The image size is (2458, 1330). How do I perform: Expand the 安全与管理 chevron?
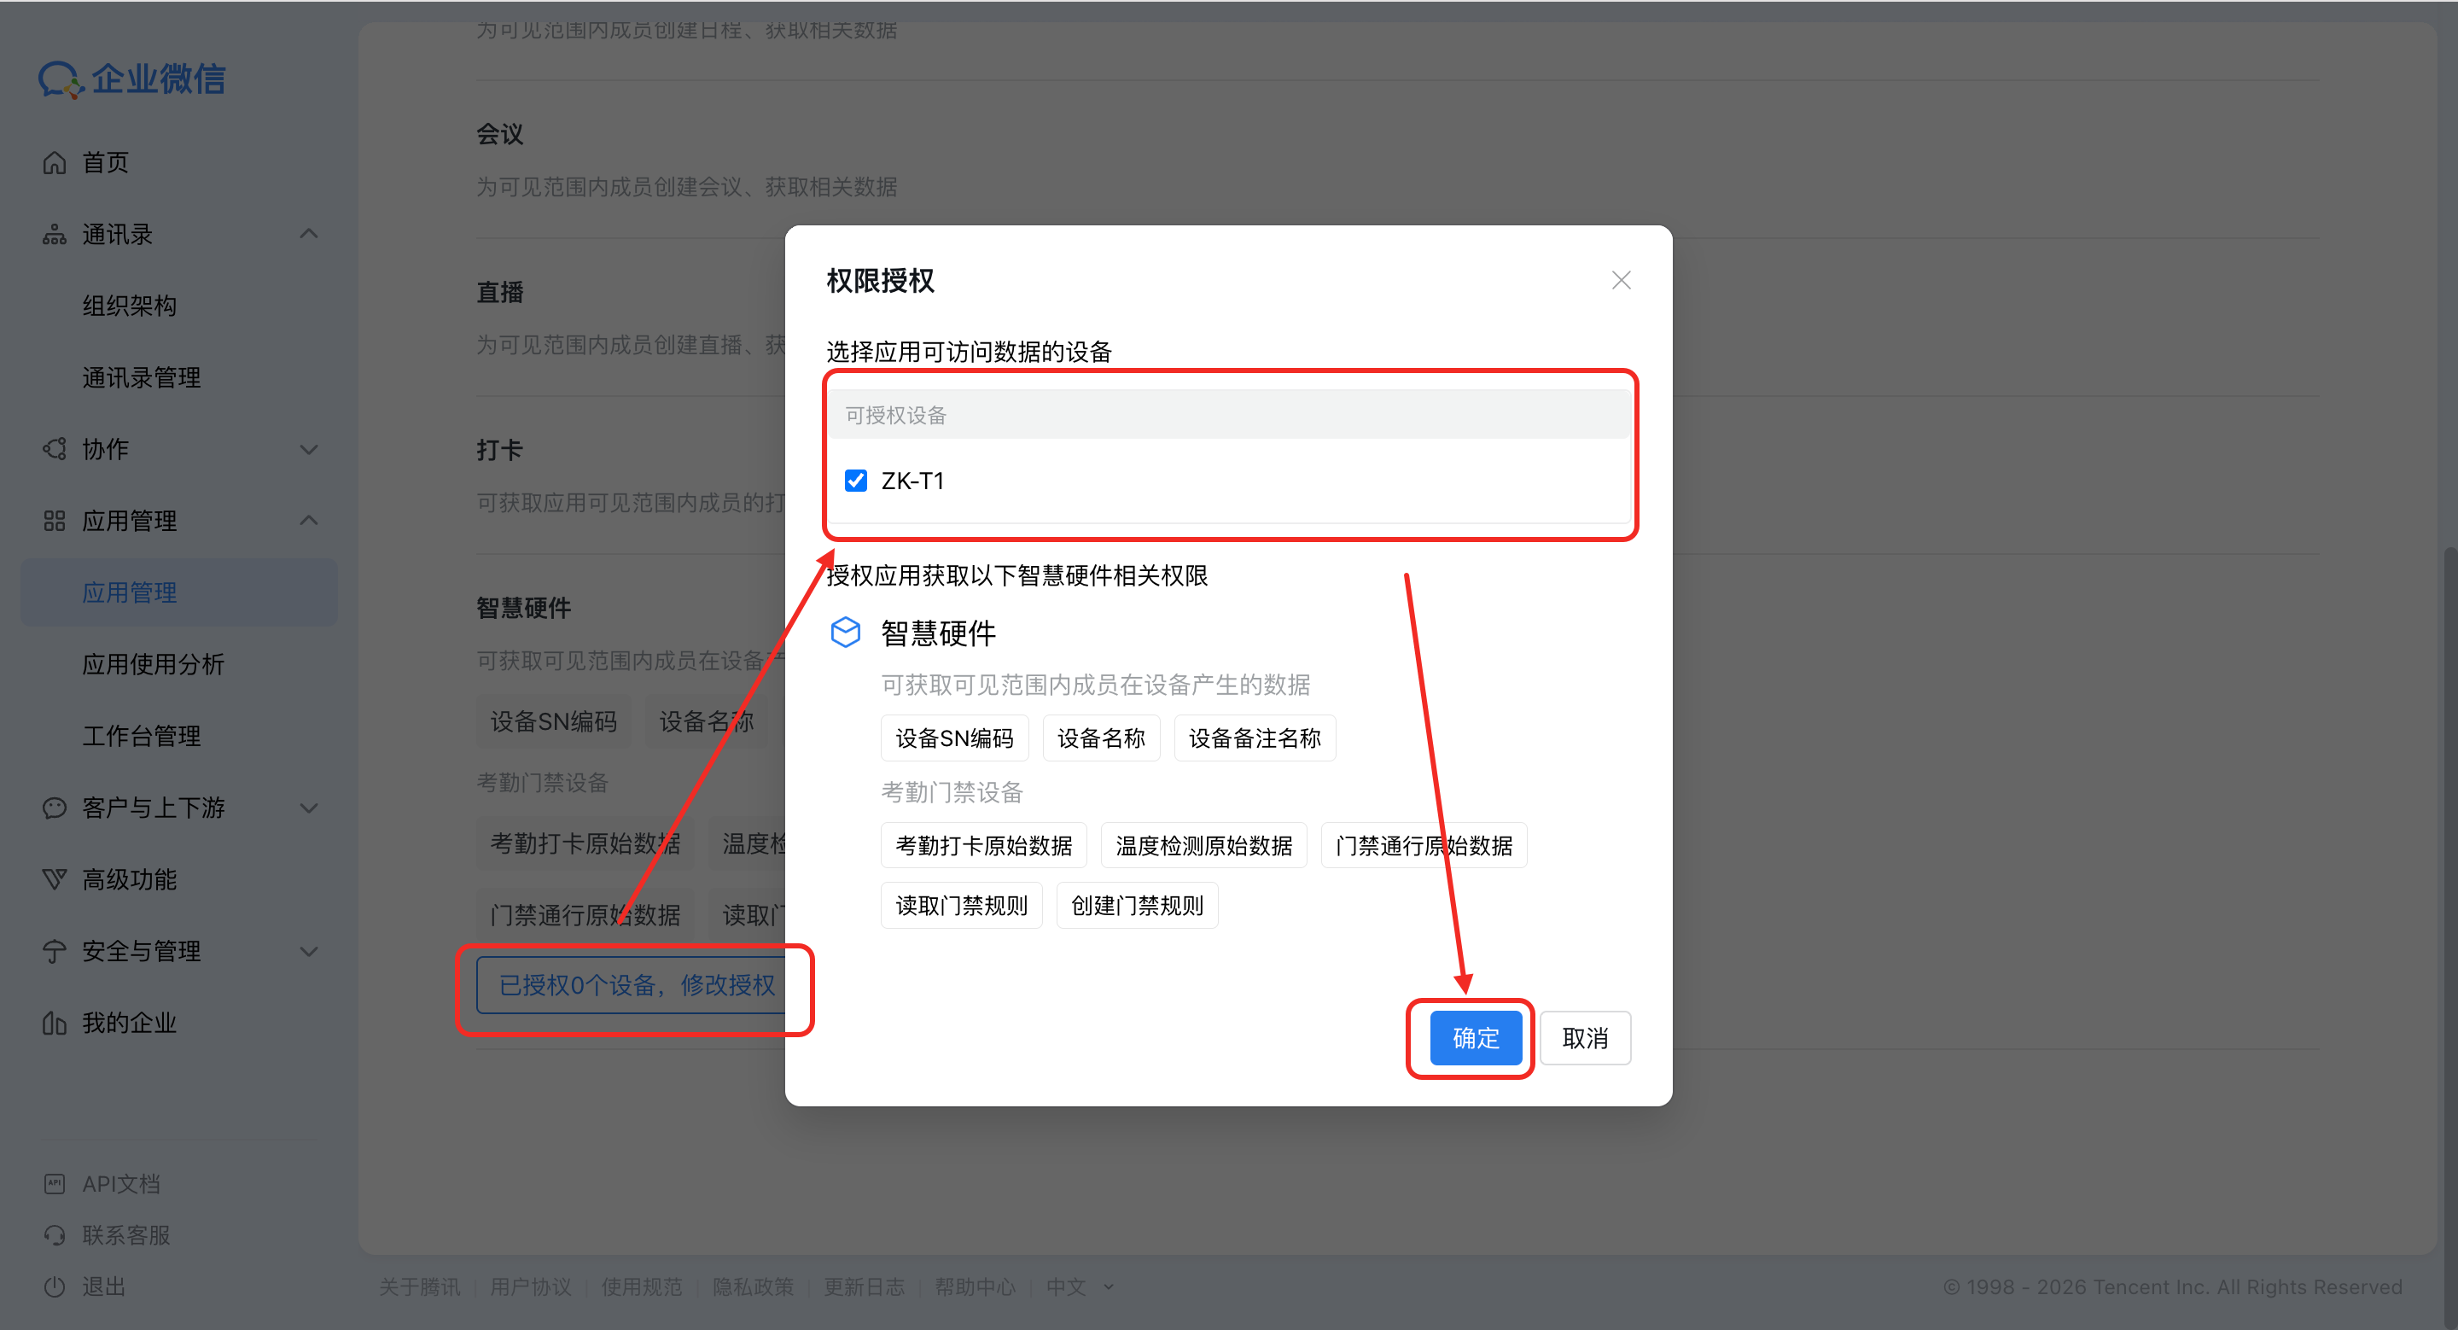tap(308, 951)
